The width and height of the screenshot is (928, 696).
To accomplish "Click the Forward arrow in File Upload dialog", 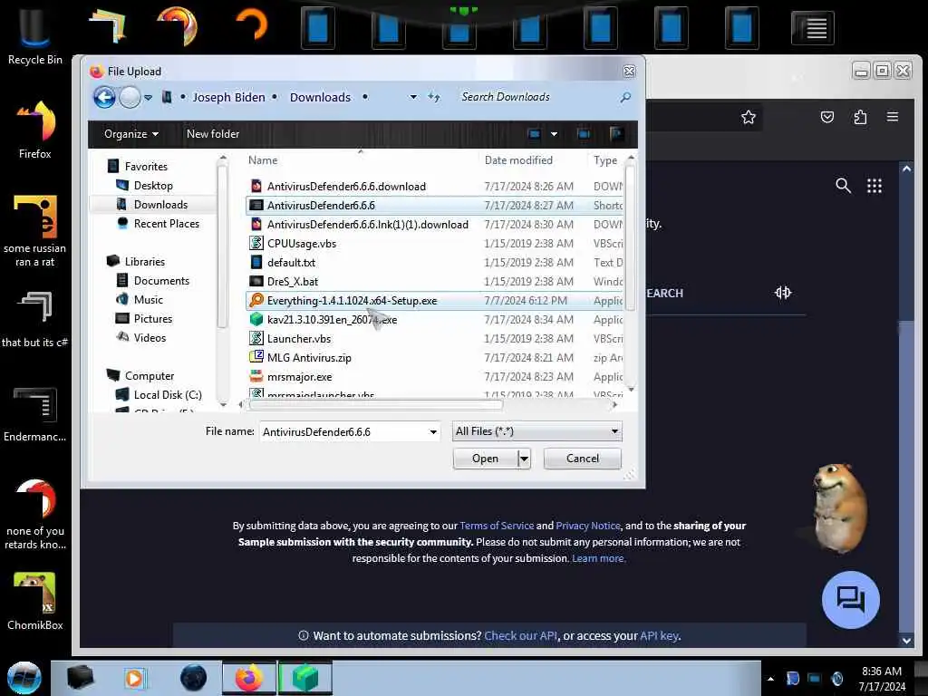I will (130, 97).
